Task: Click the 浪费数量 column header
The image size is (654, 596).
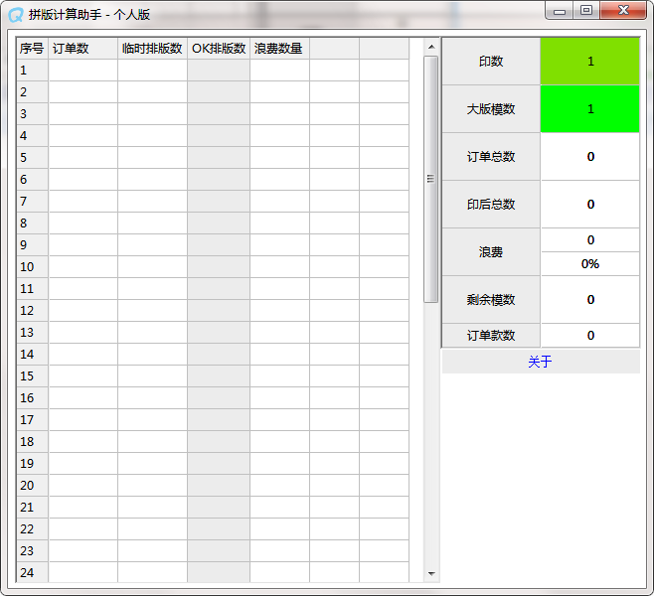Action: click(279, 49)
